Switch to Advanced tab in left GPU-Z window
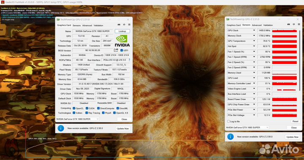 (x=87, y=25)
